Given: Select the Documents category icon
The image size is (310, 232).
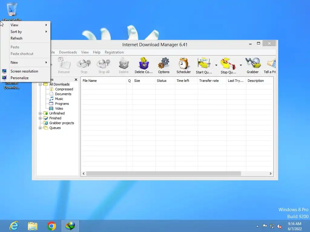Looking at the screenshot, I should click(x=51, y=94).
